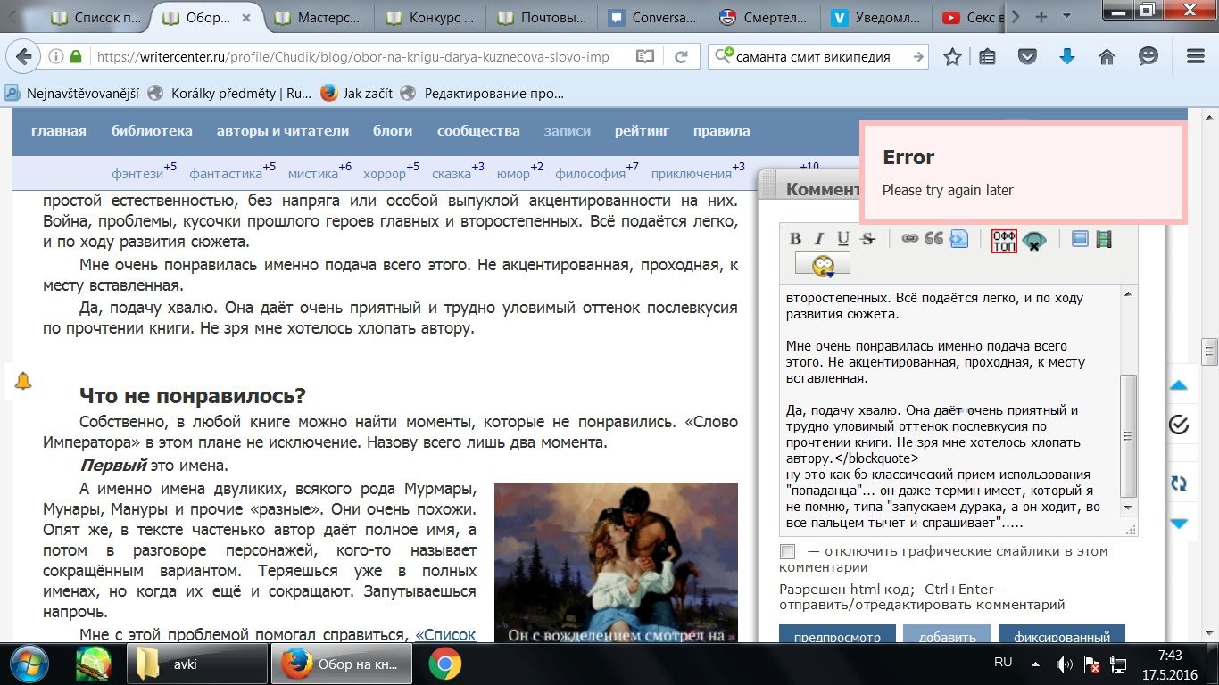Image resolution: width=1219 pixels, height=685 pixels.
Task: Insert image using the picture icon
Action: pos(1080,239)
